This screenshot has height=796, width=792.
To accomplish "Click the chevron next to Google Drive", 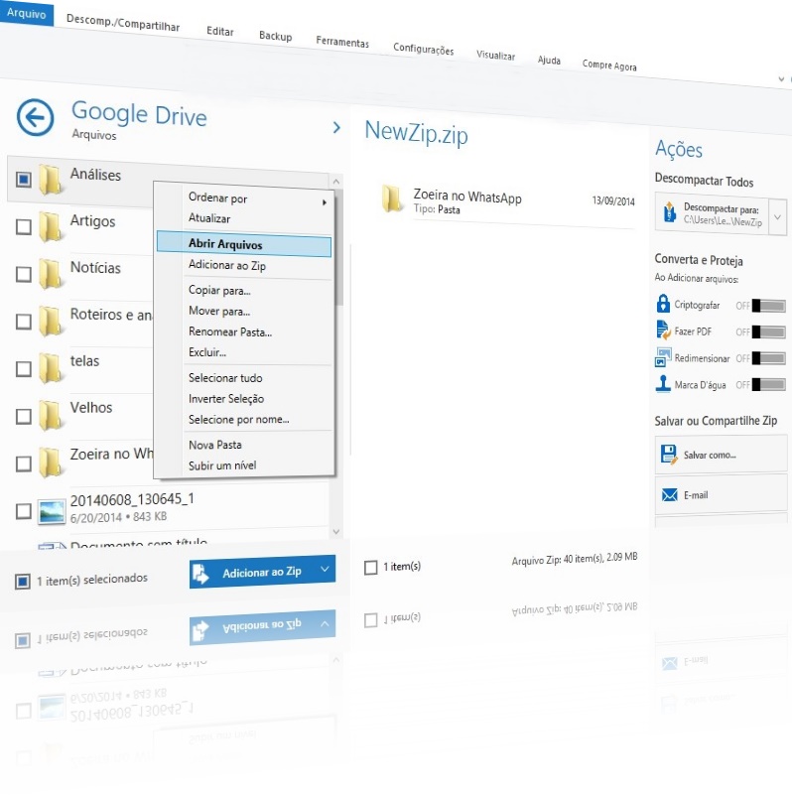I will [336, 127].
